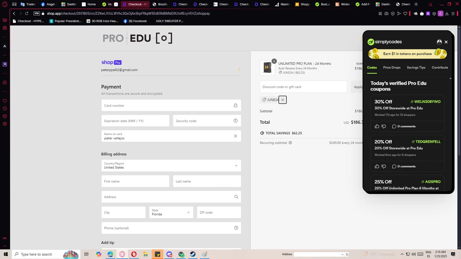The width and height of the screenshot is (461, 259).
Task: Open File Explorer from the taskbar
Action: click(x=146, y=254)
